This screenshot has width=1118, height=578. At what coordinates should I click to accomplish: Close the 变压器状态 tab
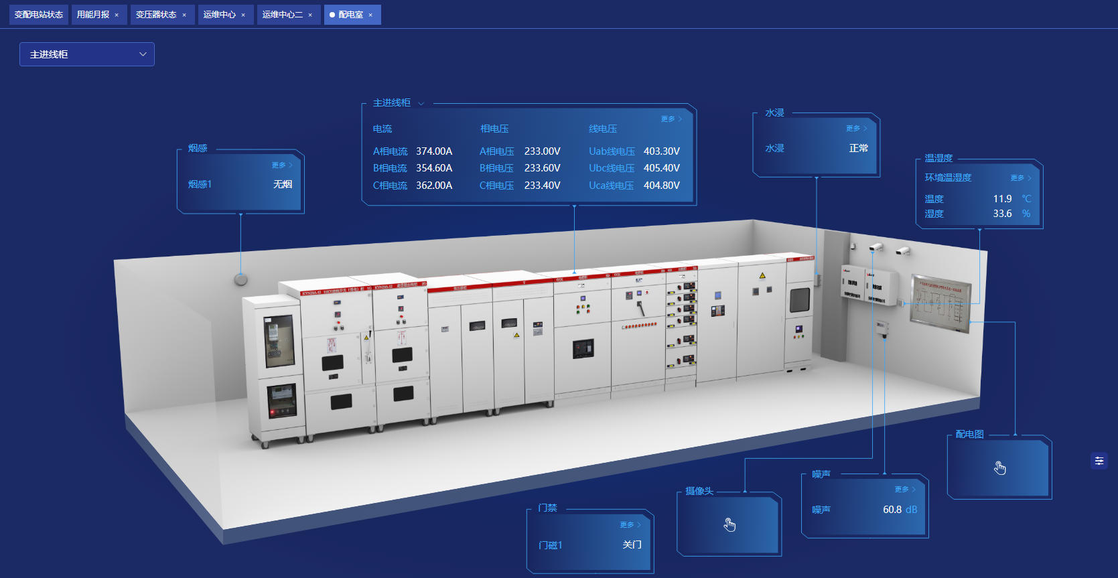[184, 15]
